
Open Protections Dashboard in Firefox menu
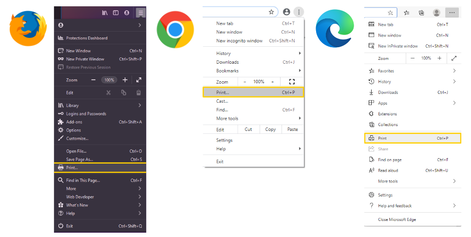(100, 38)
